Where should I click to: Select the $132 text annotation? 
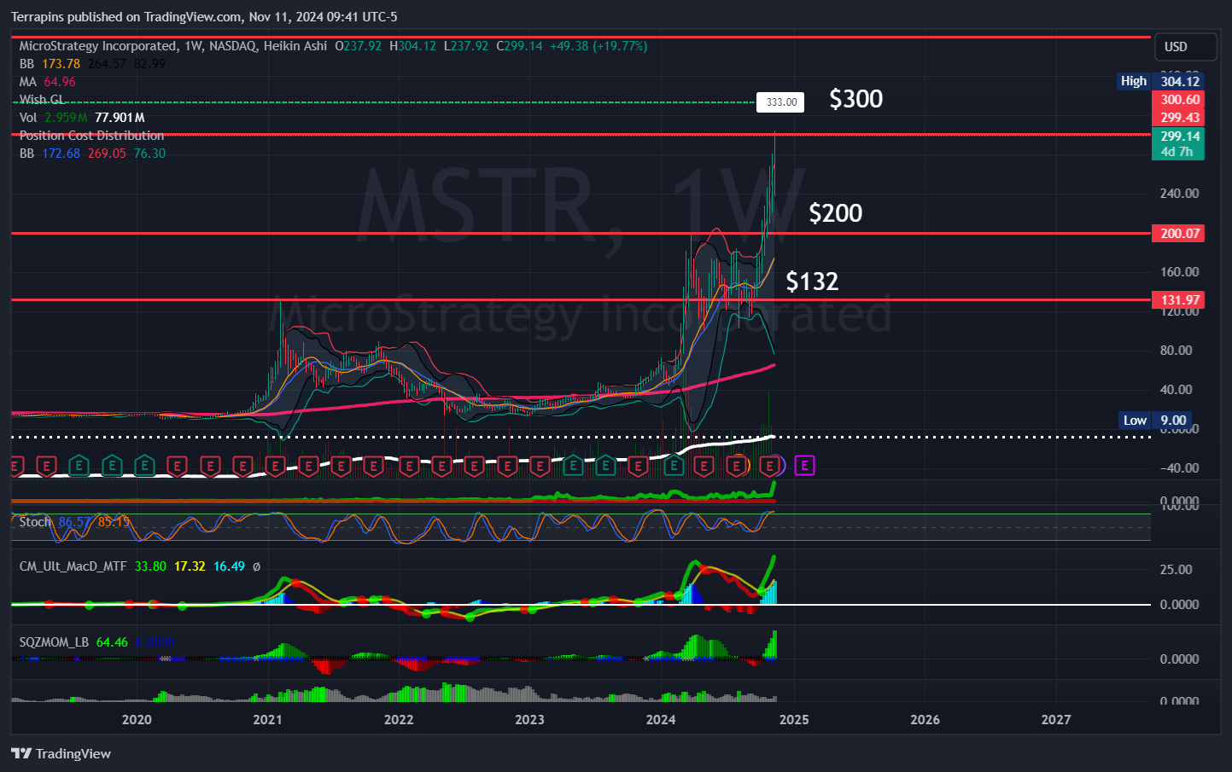pyautogui.click(x=812, y=282)
